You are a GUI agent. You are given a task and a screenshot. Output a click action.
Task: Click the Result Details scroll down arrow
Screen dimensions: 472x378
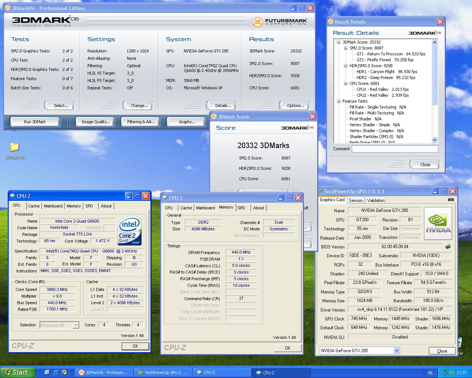tap(434, 140)
